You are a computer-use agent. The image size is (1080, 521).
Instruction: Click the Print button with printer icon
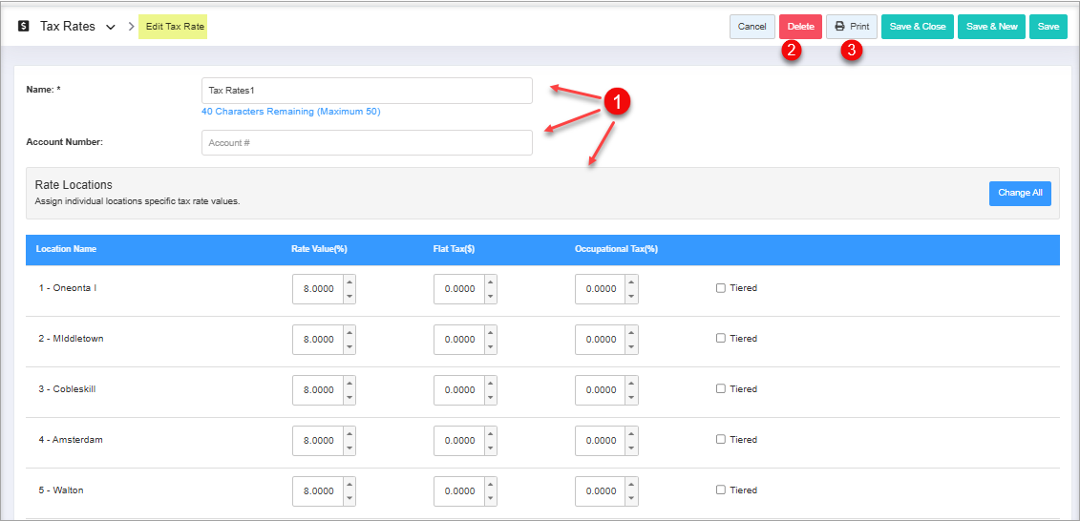coord(851,27)
